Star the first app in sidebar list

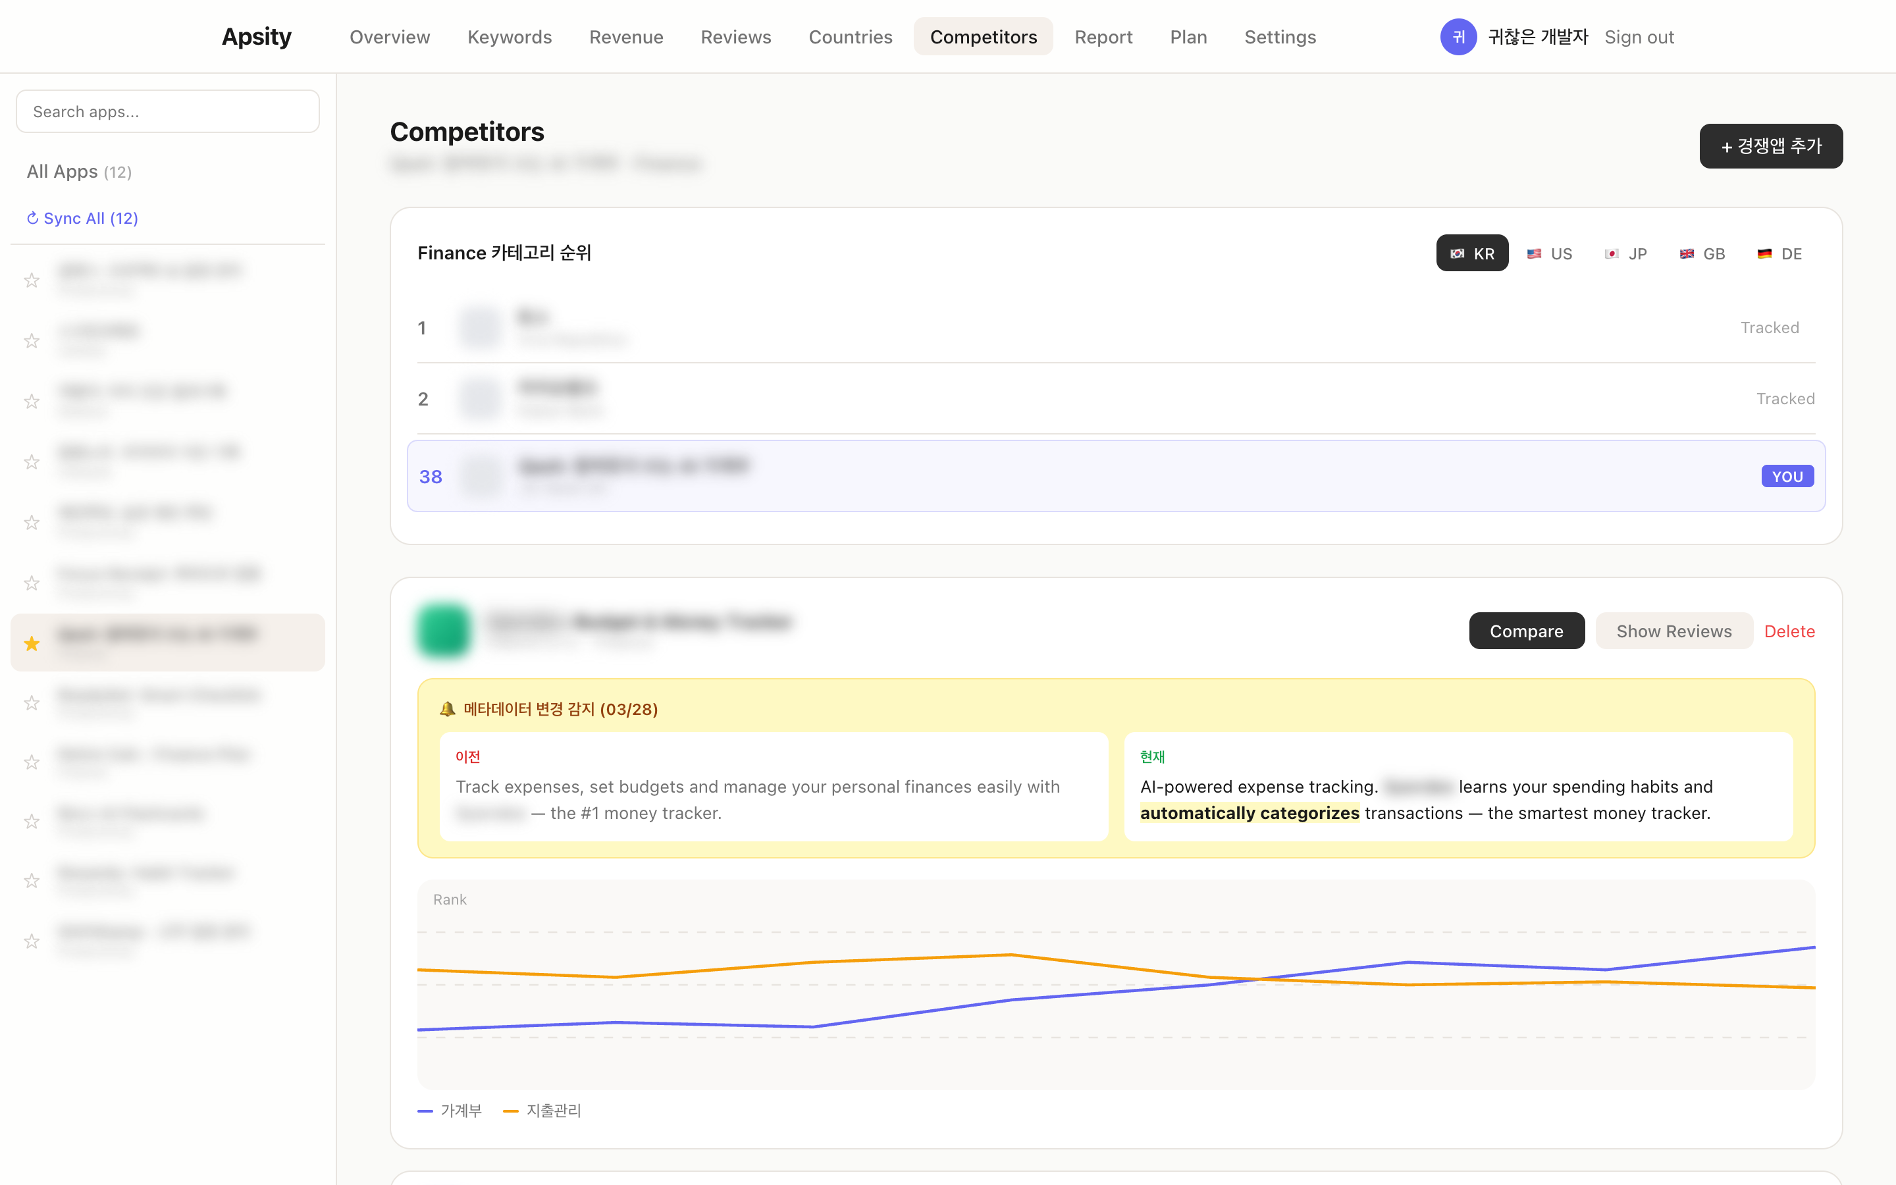pos(32,280)
